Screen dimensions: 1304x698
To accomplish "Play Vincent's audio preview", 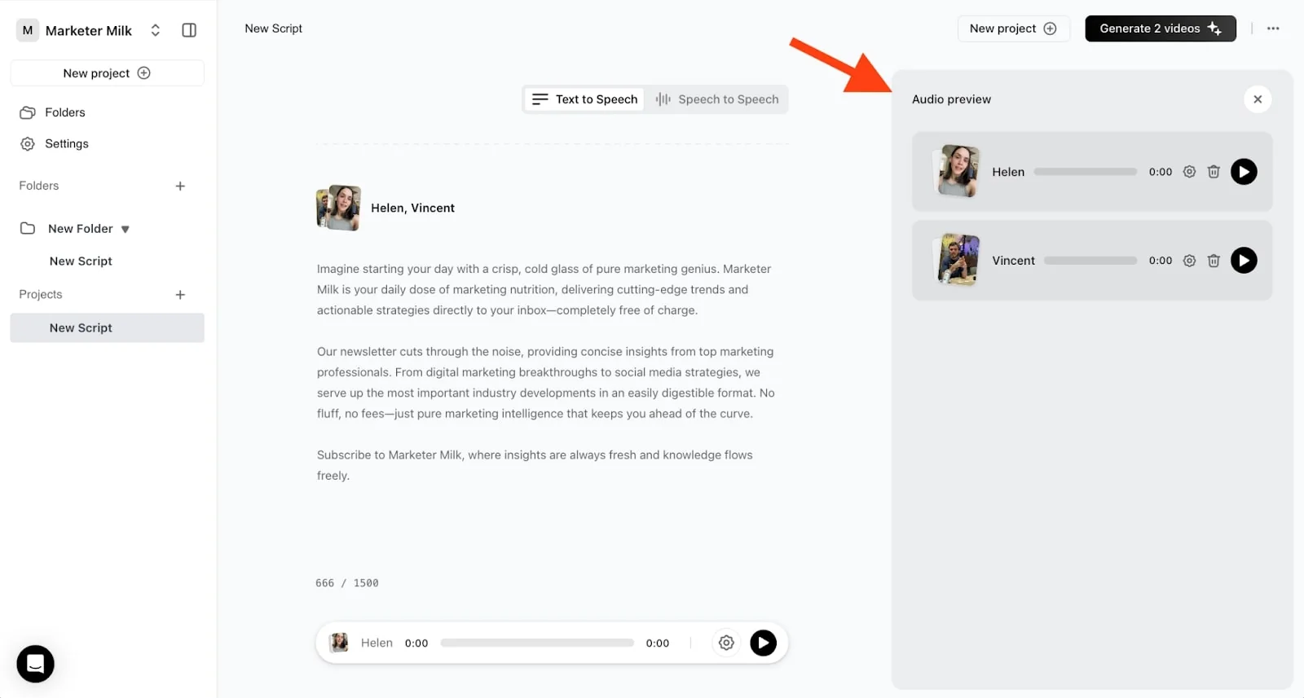I will [x=1244, y=261].
